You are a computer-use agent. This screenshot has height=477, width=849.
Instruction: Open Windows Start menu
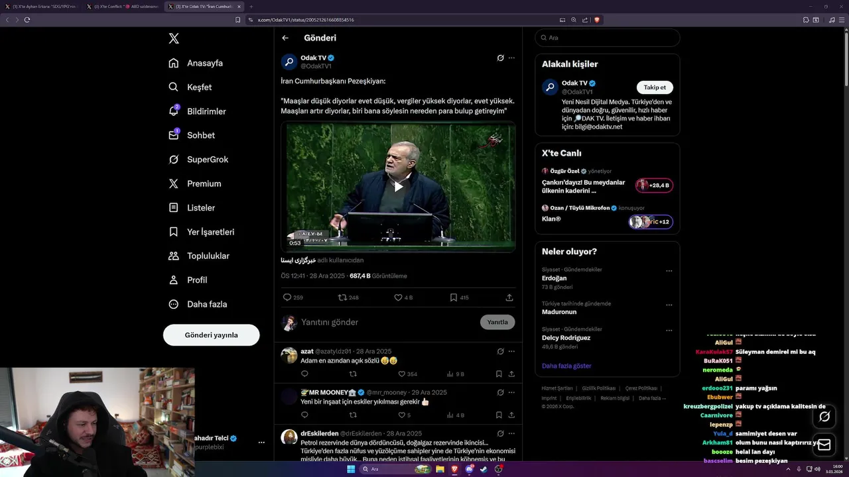point(351,469)
